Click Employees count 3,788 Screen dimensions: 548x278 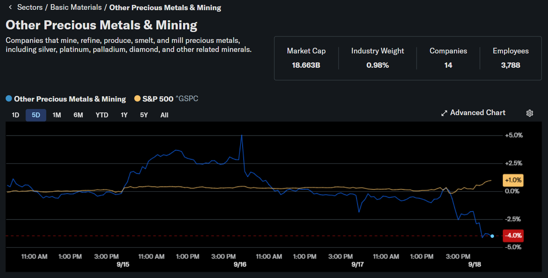pyautogui.click(x=511, y=65)
